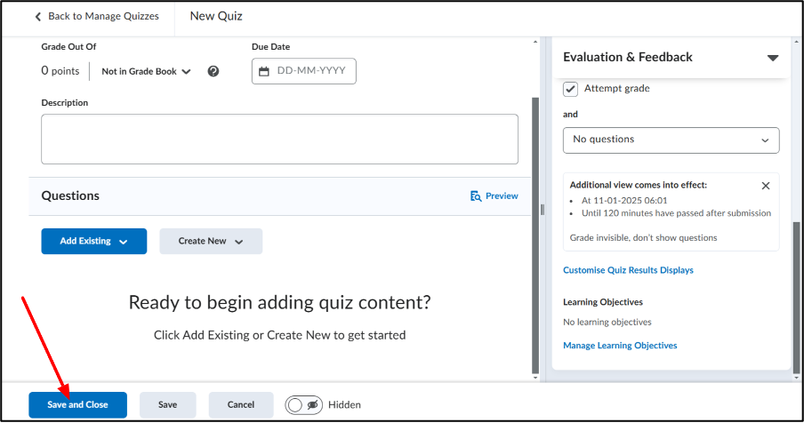Click the back chevron to Manage Quizzes
The width and height of the screenshot is (804, 423).
[37, 17]
